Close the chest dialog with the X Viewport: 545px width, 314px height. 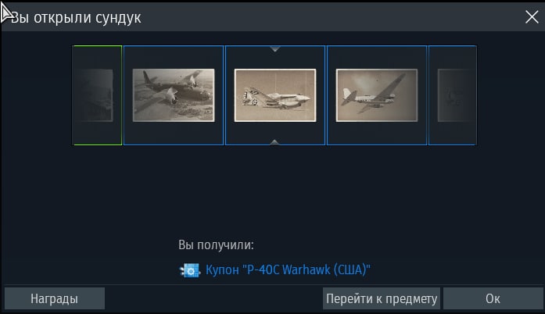pyautogui.click(x=532, y=16)
